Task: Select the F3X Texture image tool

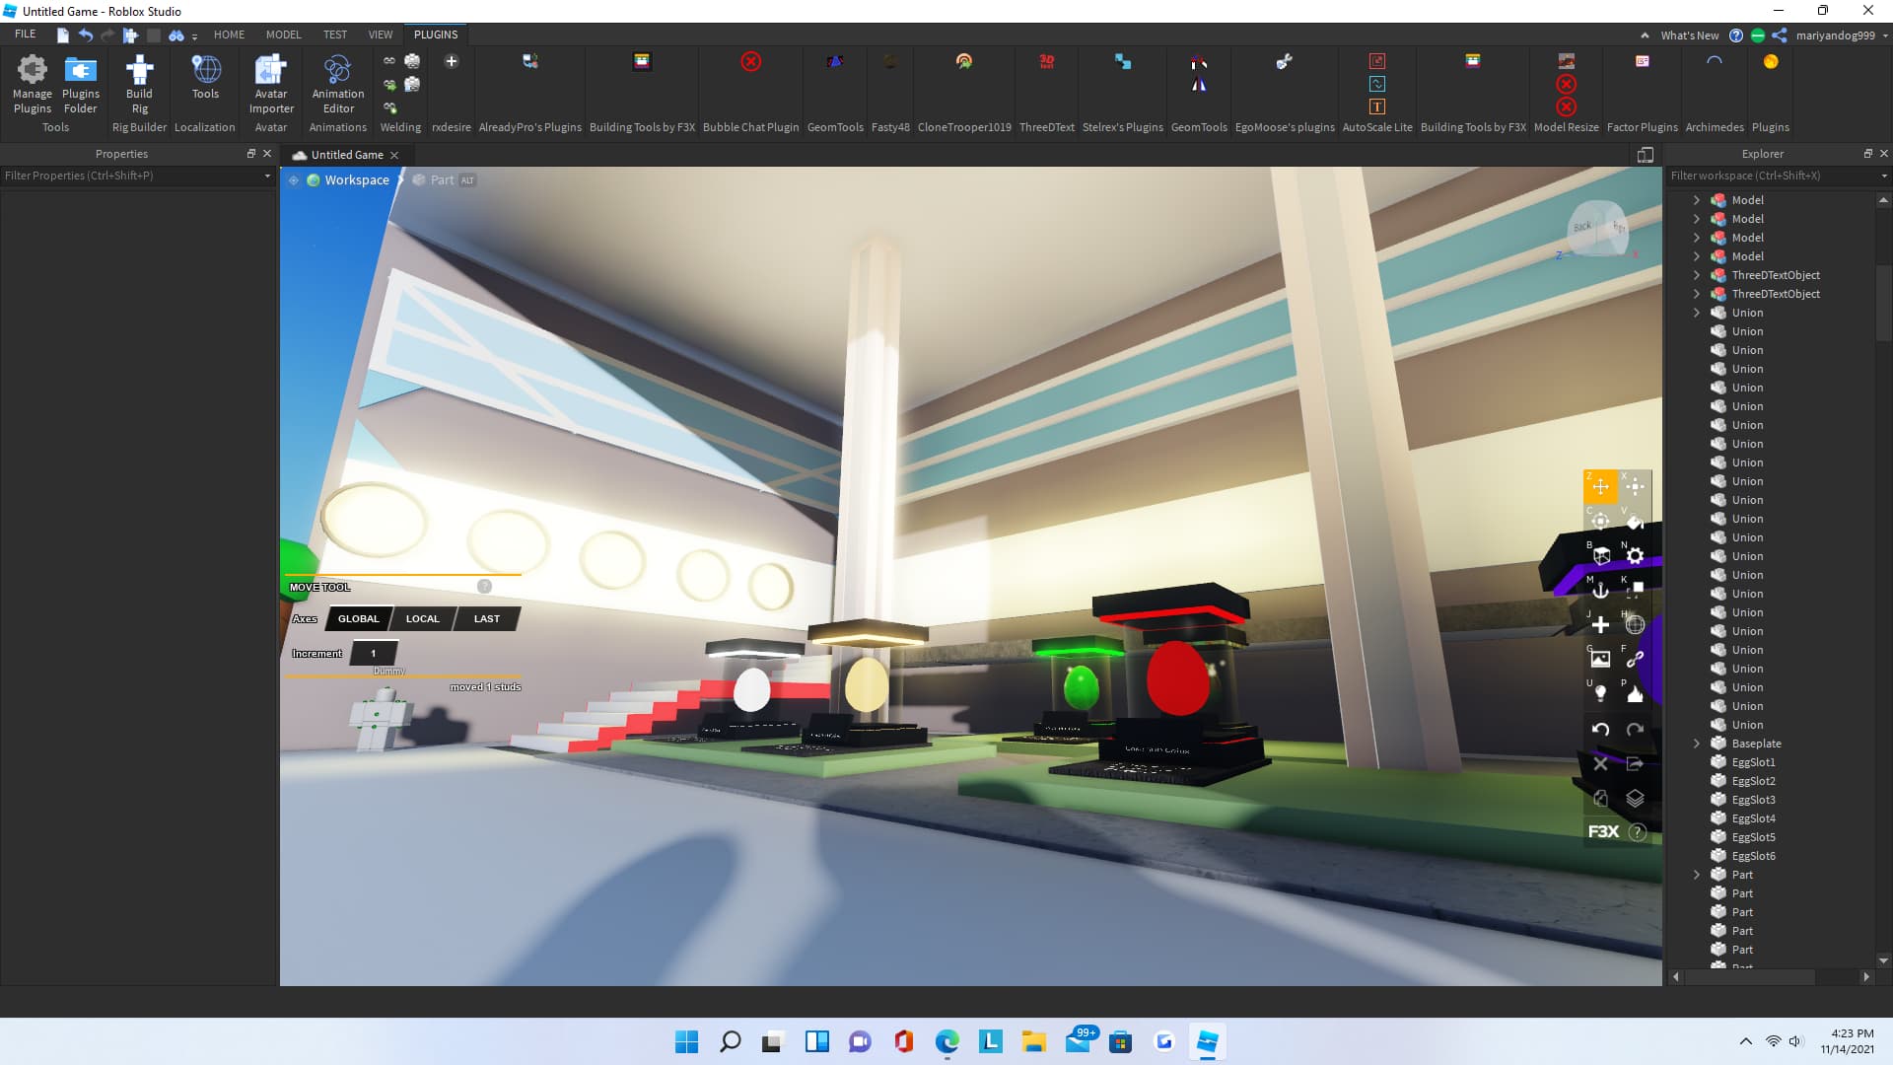Action: click(1600, 659)
